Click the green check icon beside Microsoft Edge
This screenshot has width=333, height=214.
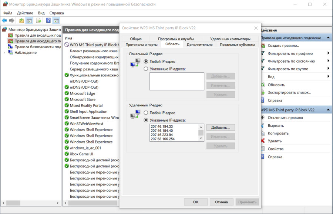click(x=67, y=93)
